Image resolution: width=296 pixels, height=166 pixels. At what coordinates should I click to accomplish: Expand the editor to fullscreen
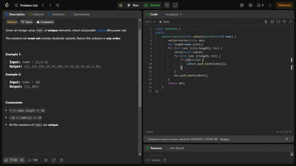290,22
